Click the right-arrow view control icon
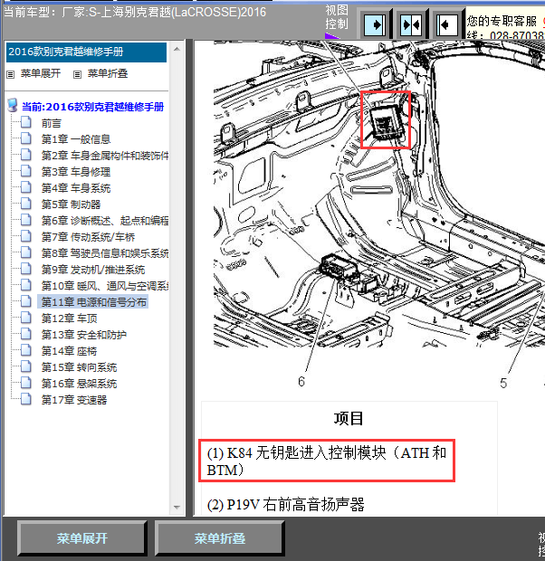This screenshot has height=561, width=545. tap(375, 24)
